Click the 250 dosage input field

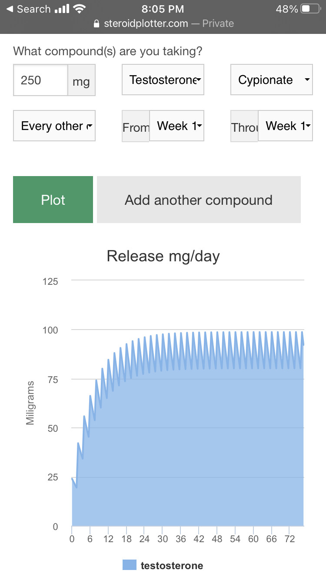tap(40, 80)
